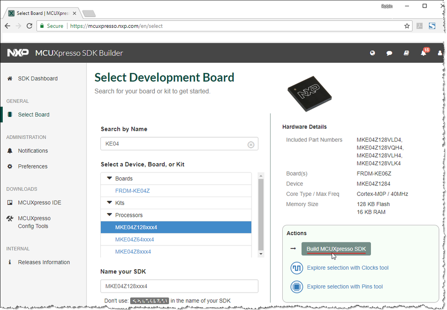447x310 pixels.
Task: Click the Name your SDK field
Action: 179,286
